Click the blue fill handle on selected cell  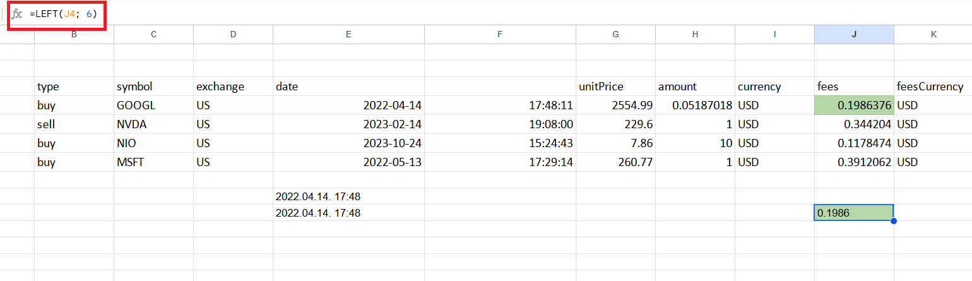[x=893, y=220]
